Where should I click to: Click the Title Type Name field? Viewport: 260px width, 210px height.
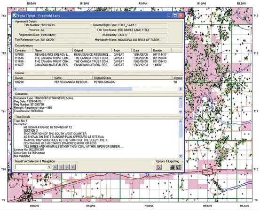tap(142, 30)
